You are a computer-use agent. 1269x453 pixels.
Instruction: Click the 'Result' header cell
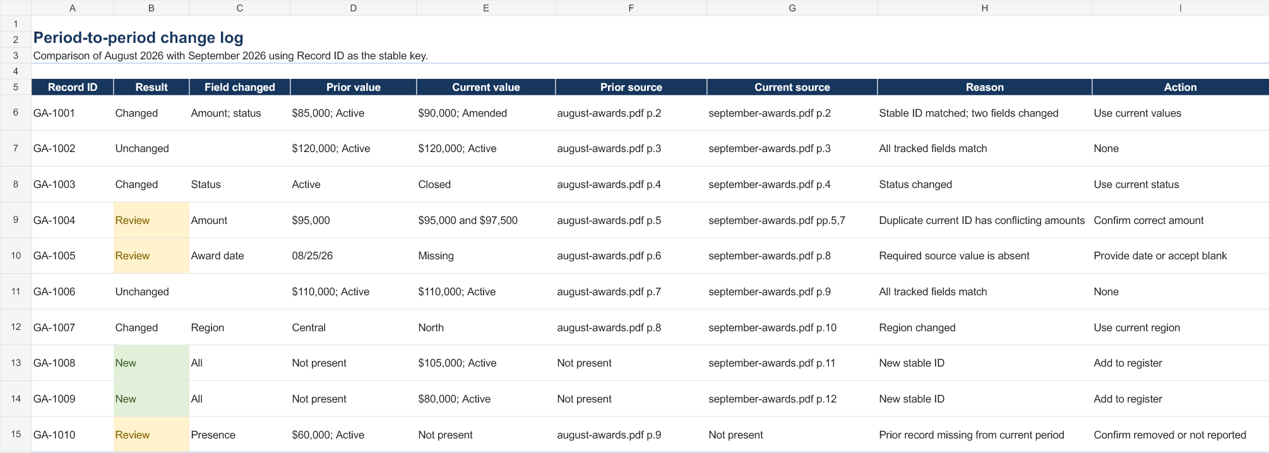click(152, 87)
